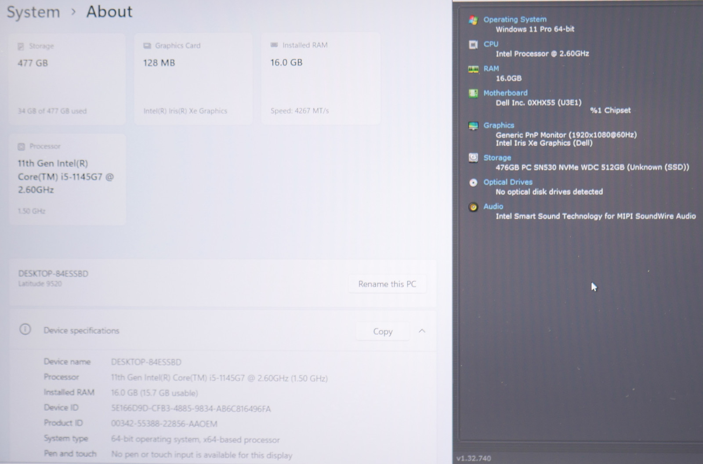Go back to System breadcrumb
This screenshot has width=703, height=464.
pyautogui.click(x=33, y=12)
